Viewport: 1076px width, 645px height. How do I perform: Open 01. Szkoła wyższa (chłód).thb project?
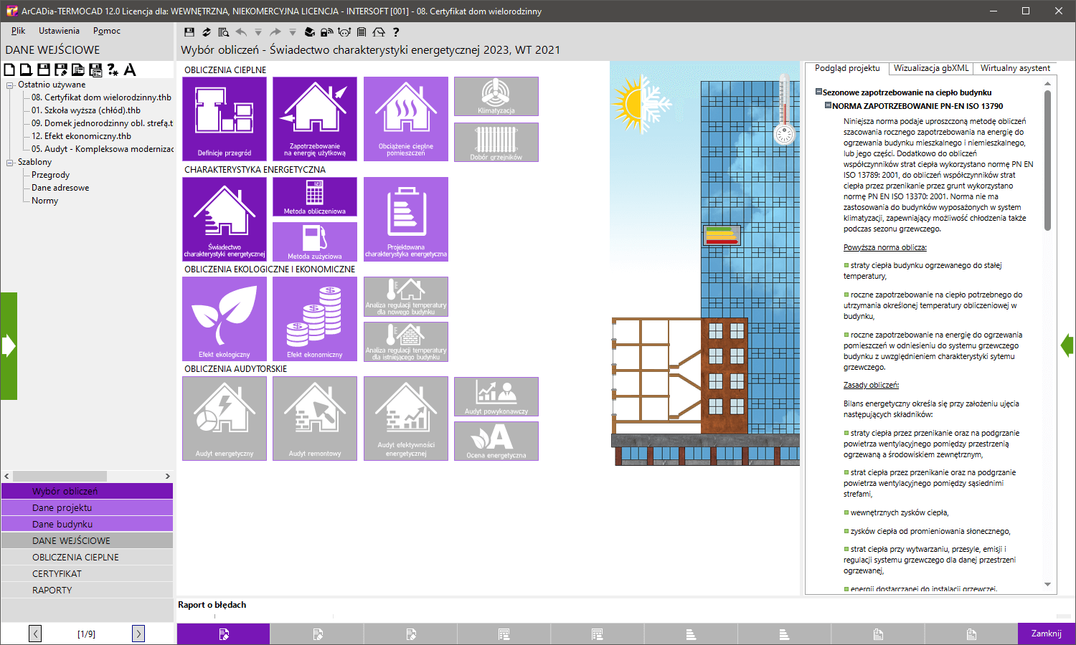pyautogui.click(x=86, y=110)
